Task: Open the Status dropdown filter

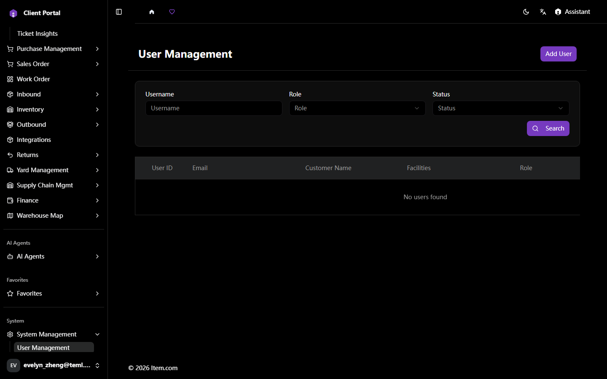Action: pos(501,108)
